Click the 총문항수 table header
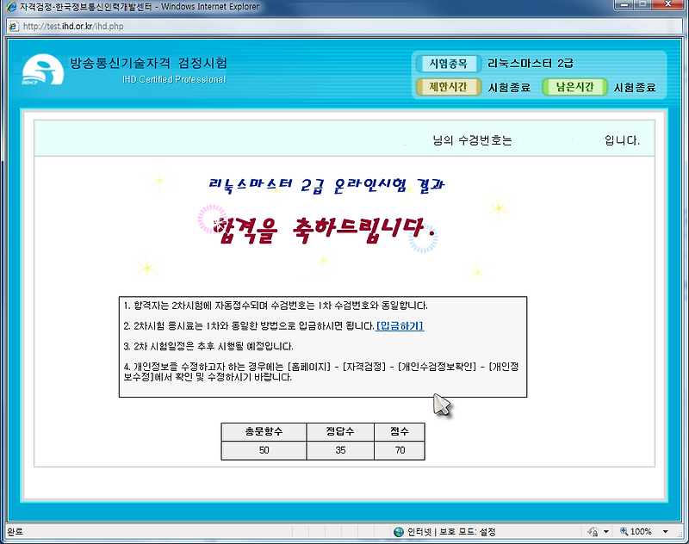The width and height of the screenshot is (689, 544). (264, 431)
